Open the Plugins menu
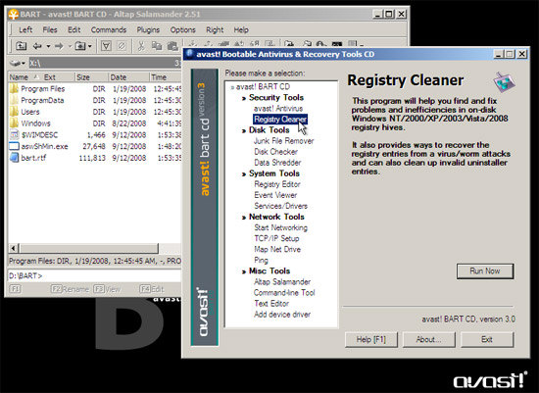Viewport: 539px width, 393px height. pyautogui.click(x=148, y=30)
